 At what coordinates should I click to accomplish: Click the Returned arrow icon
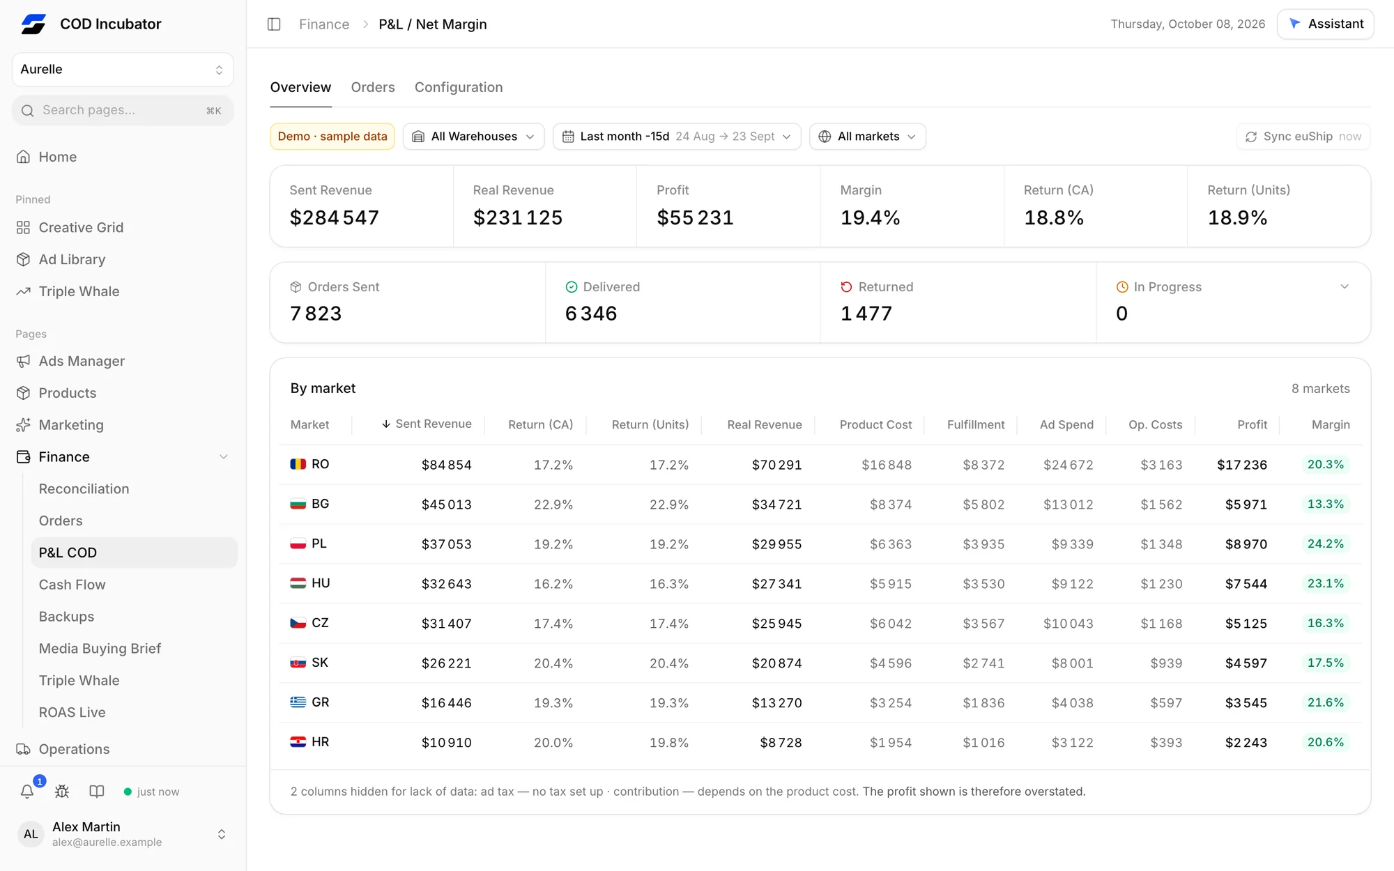click(846, 287)
